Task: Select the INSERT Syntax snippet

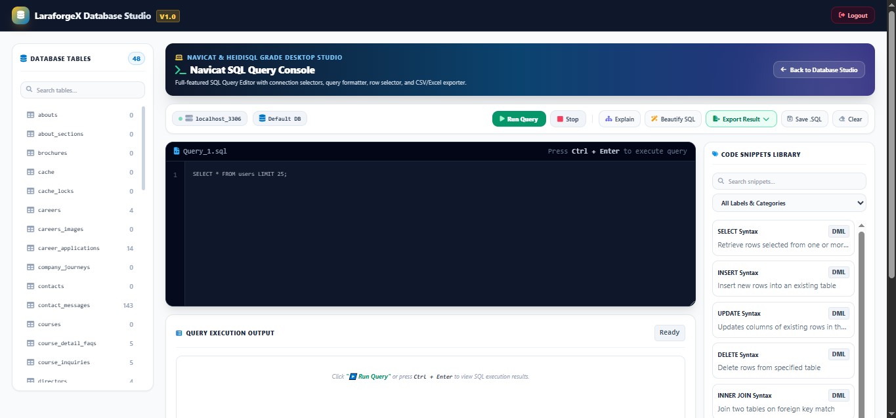Action: [x=783, y=279]
